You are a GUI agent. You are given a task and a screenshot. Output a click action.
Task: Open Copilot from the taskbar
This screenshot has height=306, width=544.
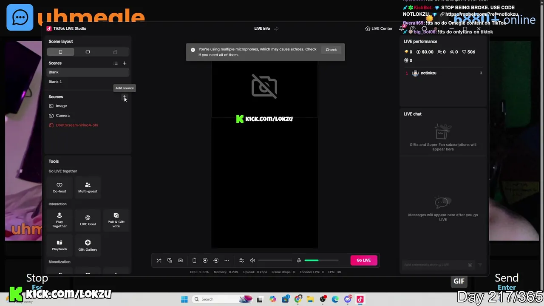coord(272,299)
